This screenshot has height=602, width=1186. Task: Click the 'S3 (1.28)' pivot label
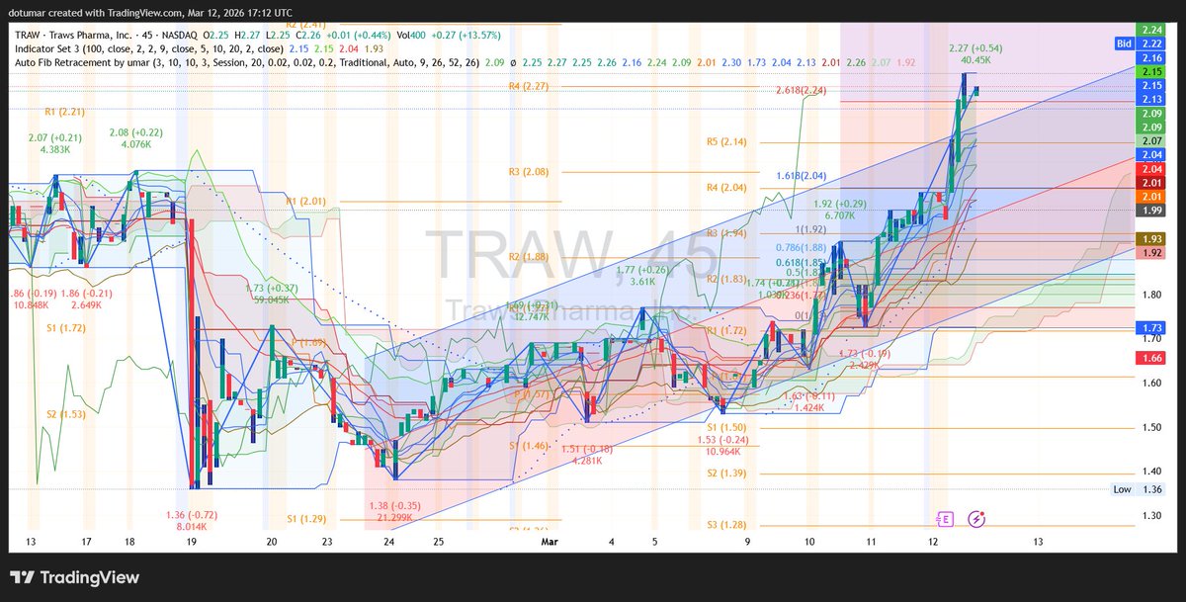point(726,525)
